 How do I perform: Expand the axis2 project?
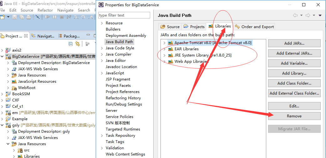pos(2,50)
